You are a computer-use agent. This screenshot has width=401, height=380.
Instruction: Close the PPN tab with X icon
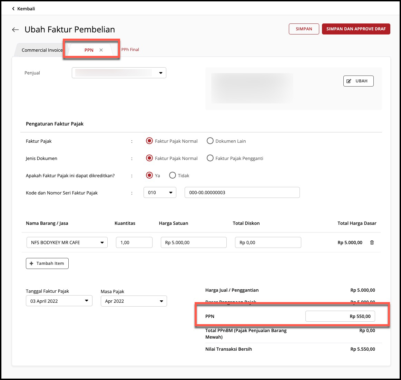101,50
